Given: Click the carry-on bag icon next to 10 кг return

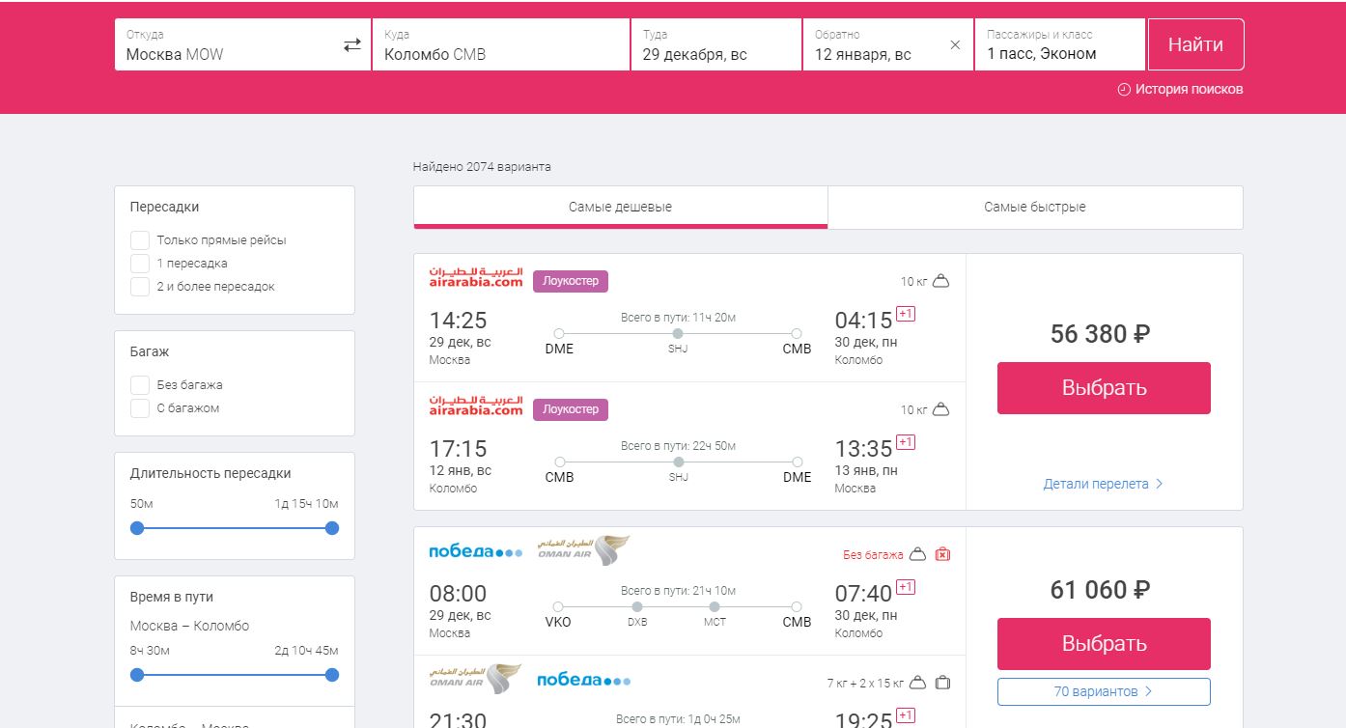Looking at the screenshot, I should tap(940, 409).
